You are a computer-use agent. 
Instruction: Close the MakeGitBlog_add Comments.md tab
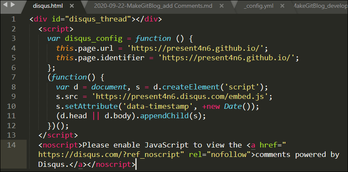(x=222, y=6)
